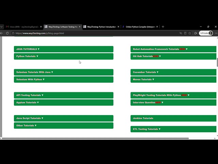
Task: Open the Cucumber Tutorials dropdown
Action: (173, 72)
